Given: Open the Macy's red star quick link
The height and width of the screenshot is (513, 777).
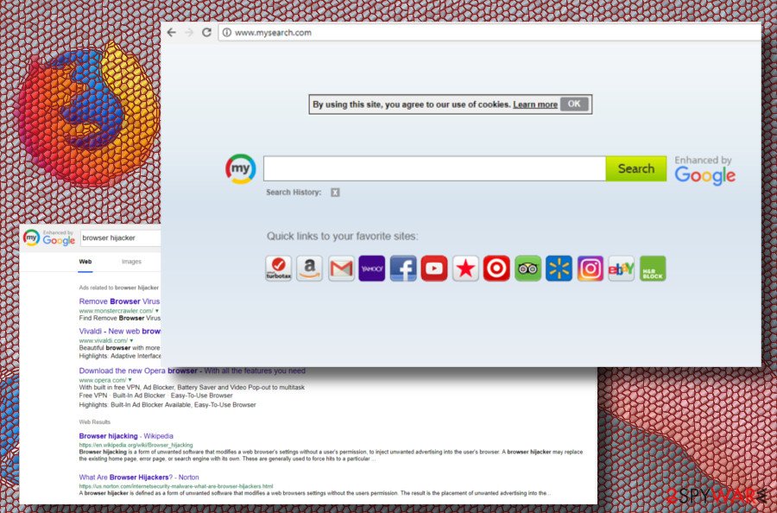Looking at the screenshot, I should click(465, 269).
